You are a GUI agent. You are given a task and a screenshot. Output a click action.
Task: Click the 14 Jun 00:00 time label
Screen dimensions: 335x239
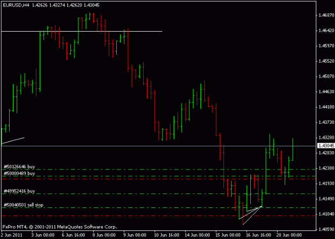tap(197, 235)
